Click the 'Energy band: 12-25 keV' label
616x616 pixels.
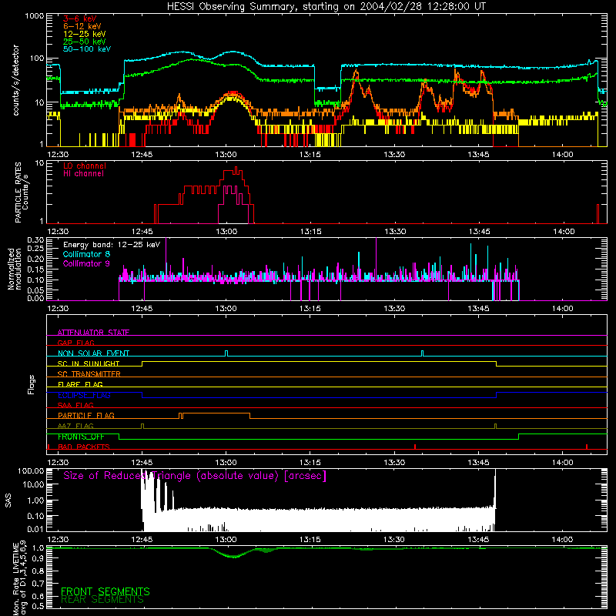pos(112,245)
